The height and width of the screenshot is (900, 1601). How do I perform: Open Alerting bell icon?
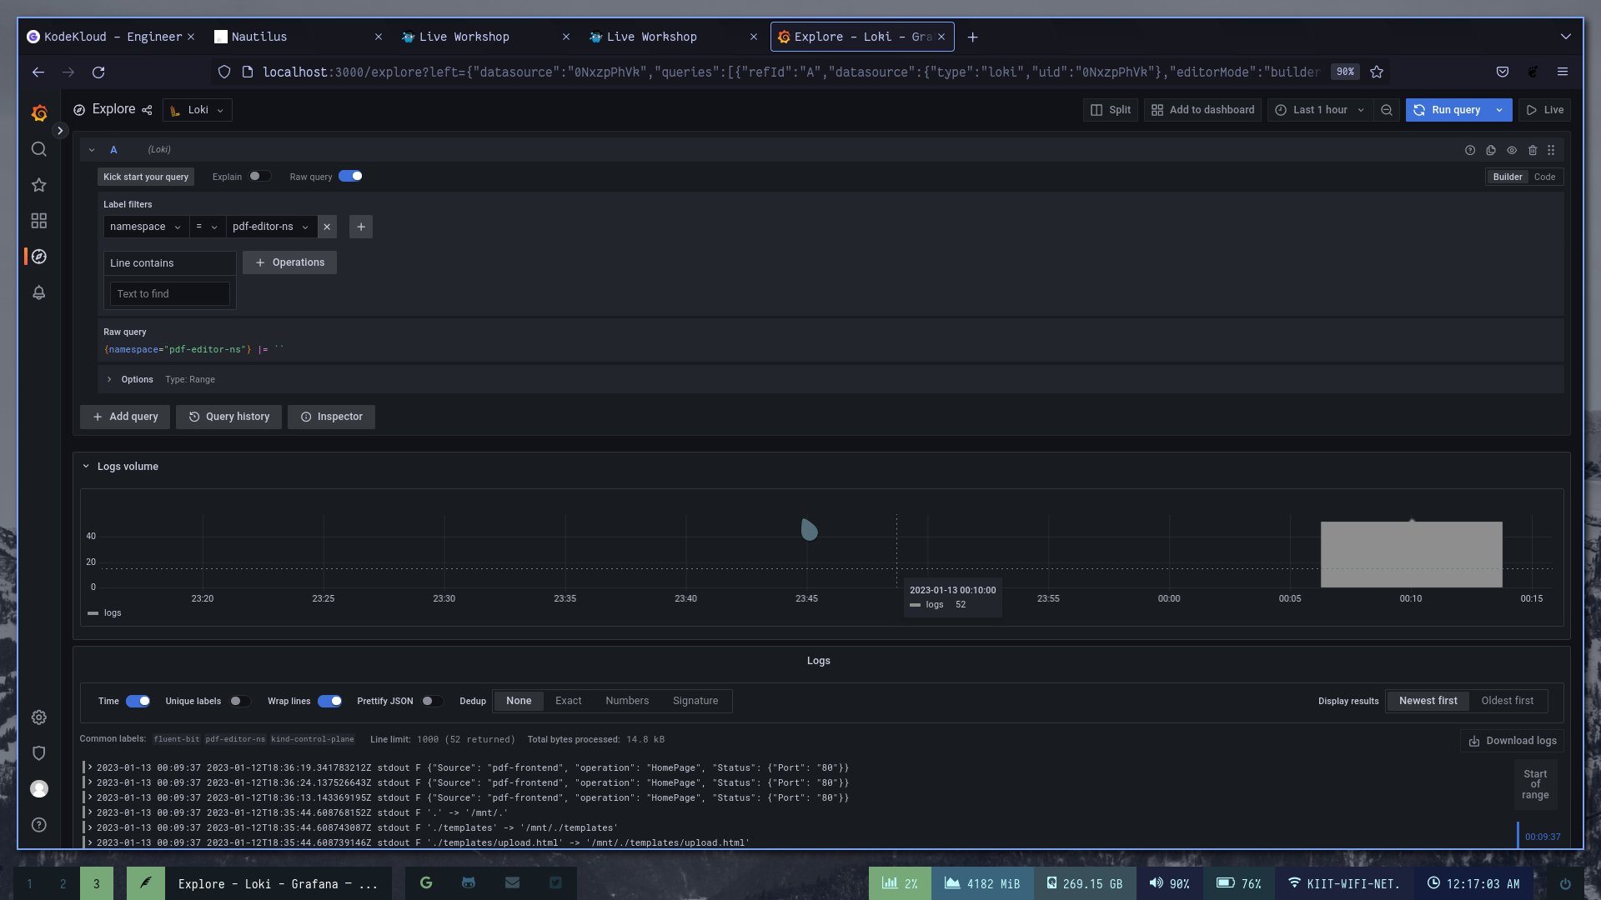[x=39, y=292]
